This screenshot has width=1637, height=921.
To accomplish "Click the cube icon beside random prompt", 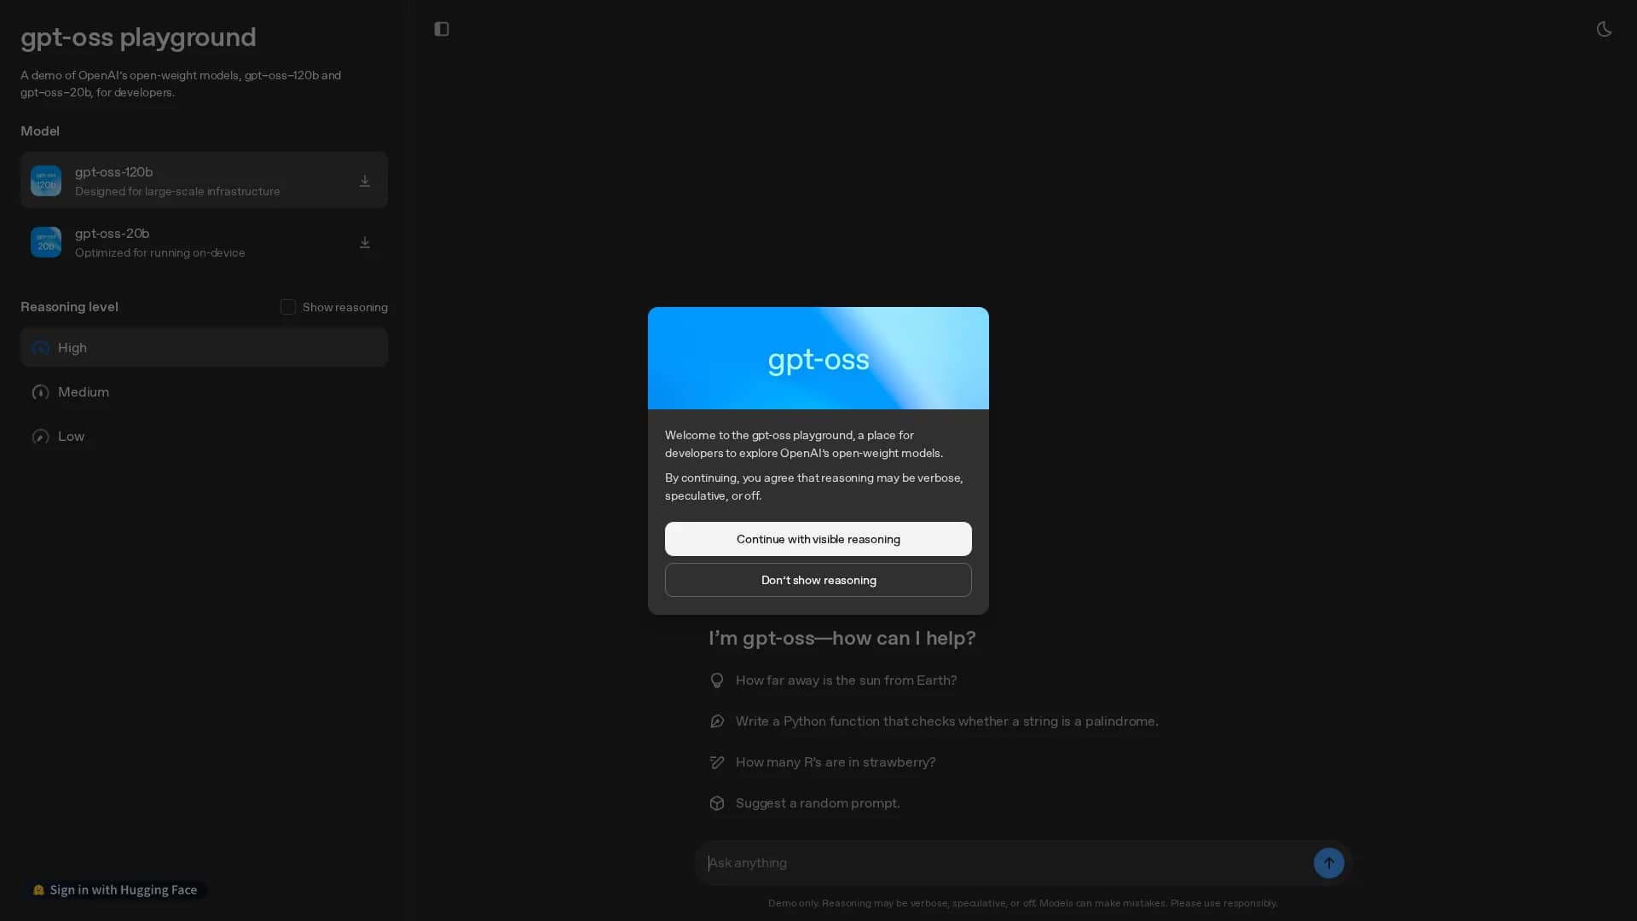I will tap(717, 803).
